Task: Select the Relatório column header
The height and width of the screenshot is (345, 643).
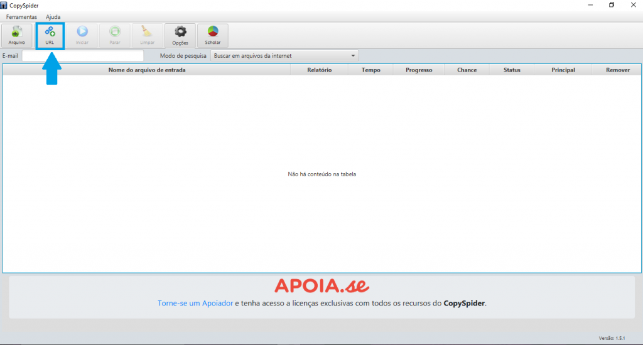Action: click(x=320, y=70)
